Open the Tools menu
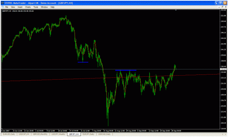Image resolution: width=228 pixels, height=137 pixels. point(36,7)
